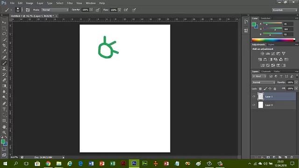Open layer blend mode Normal dropdown

(263, 83)
